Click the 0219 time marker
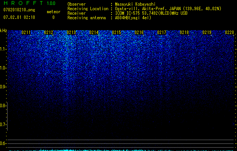Image resolution: width=237 pixels, height=151 pixels. click(207, 32)
